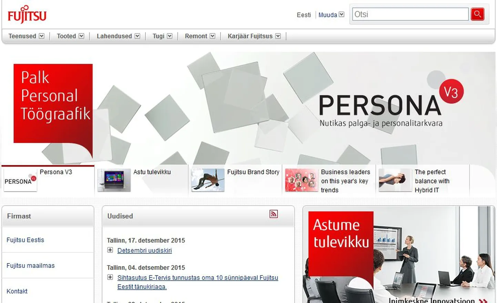The width and height of the screenshot is (497, 303).
Task: Select the Astu tulevikku laptop thumbnail
Action: pyautogui.click(x=114, y=180)
